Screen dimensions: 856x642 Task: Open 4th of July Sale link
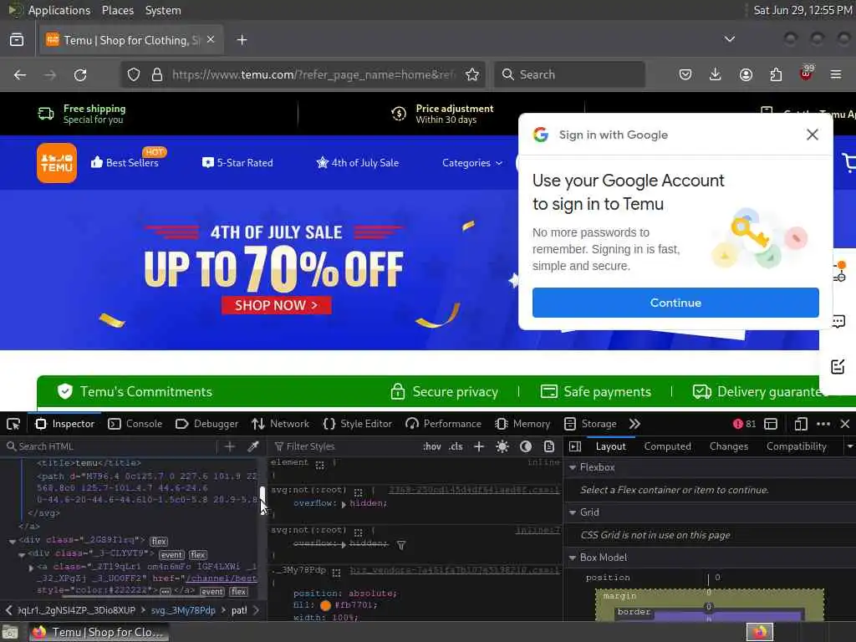(x=358, y=163)
